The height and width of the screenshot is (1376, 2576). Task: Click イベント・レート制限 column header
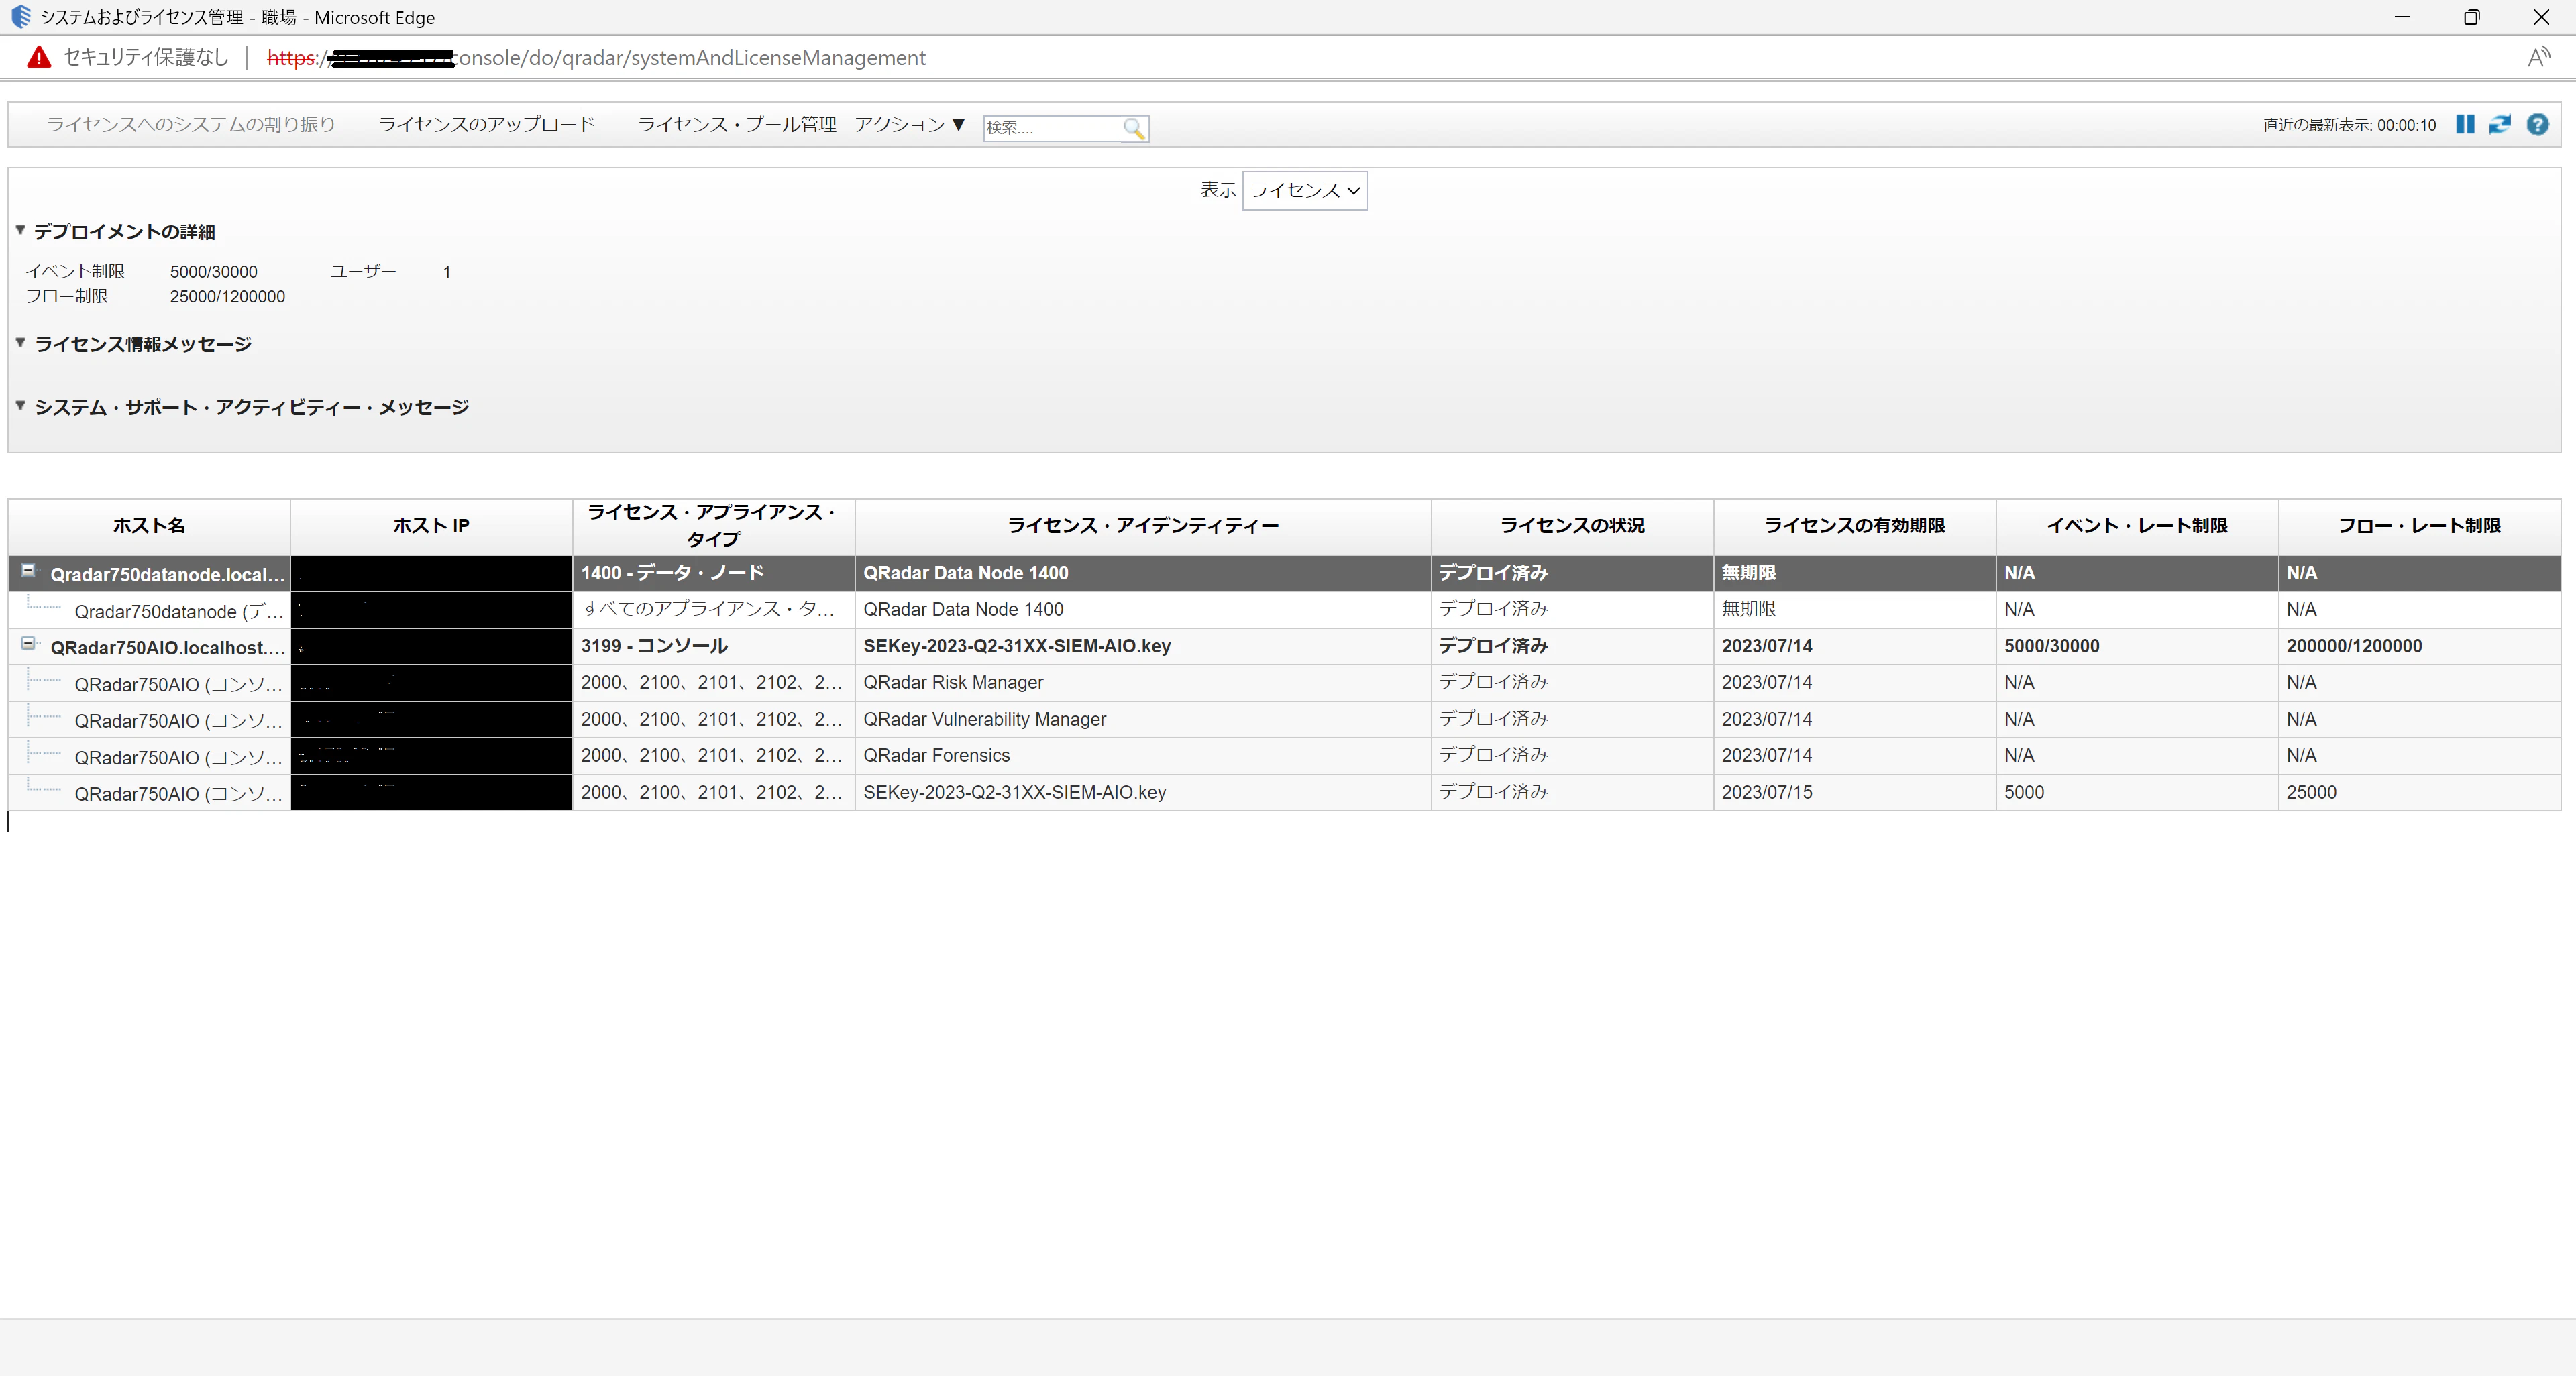coord(2137,526)
